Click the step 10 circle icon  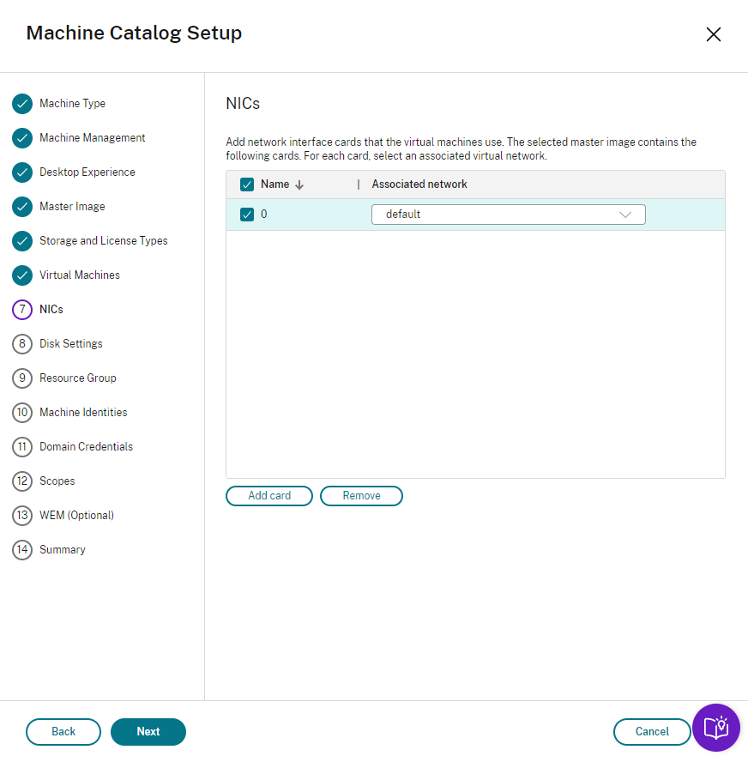(x=22, y=413)
